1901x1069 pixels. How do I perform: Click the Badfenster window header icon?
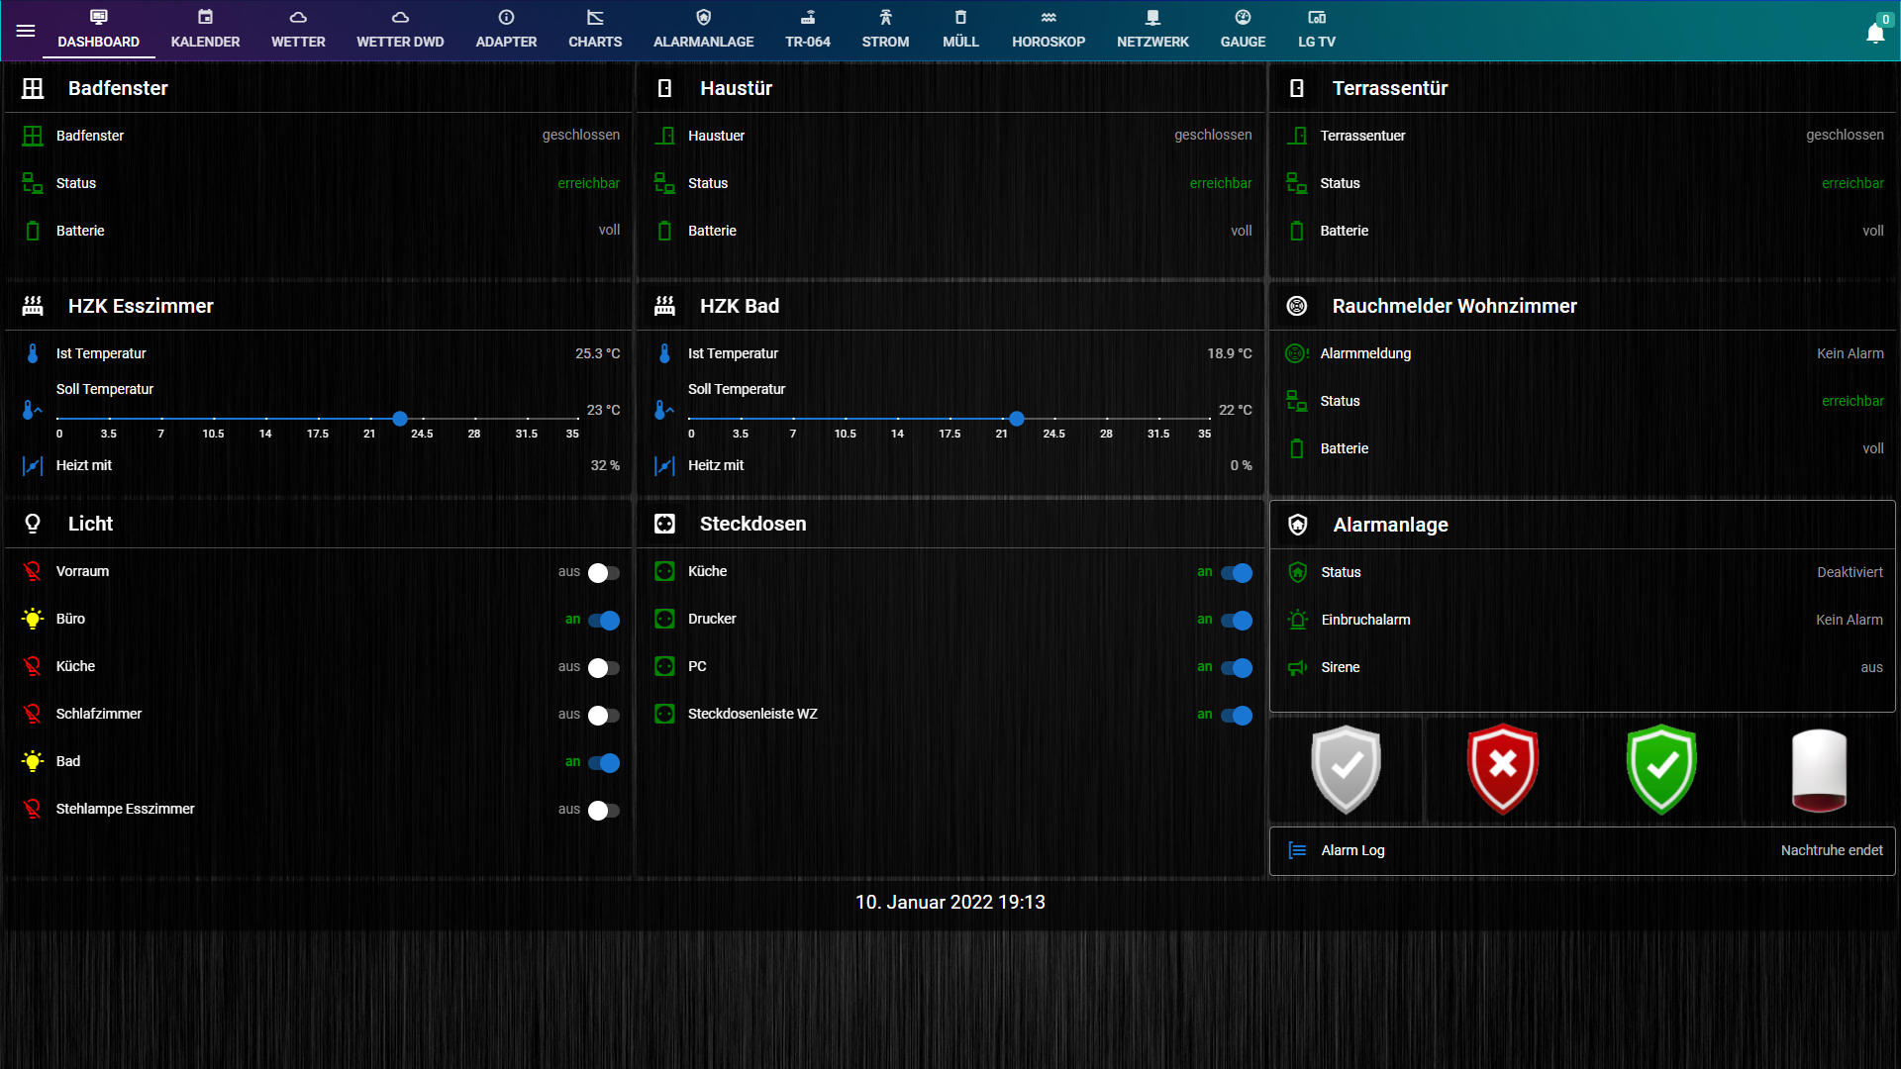pos(33,88)
